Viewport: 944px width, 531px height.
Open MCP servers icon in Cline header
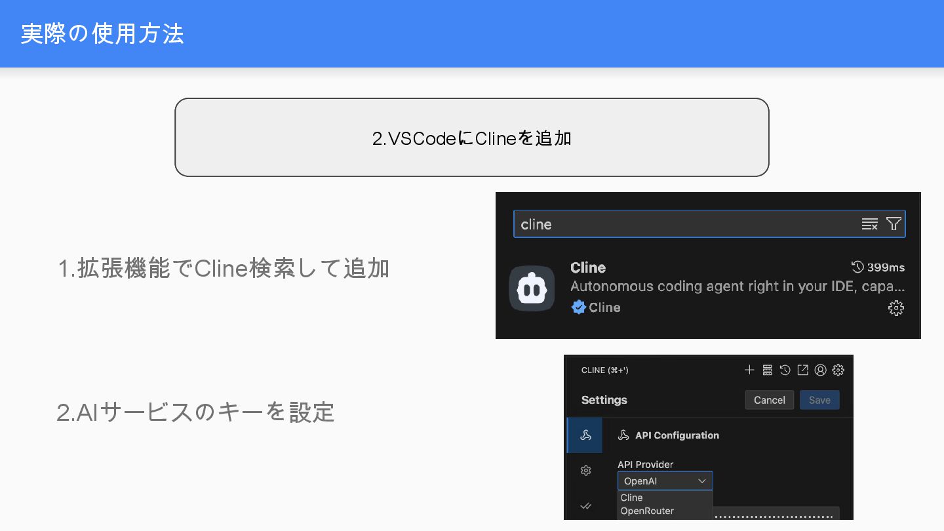click(x=768, y=370)
